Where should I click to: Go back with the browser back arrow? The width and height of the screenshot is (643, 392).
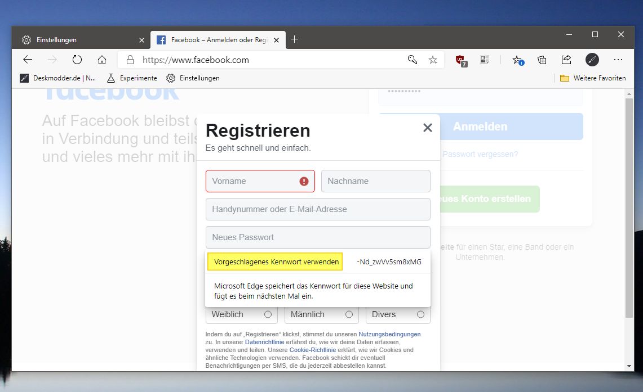28,60
